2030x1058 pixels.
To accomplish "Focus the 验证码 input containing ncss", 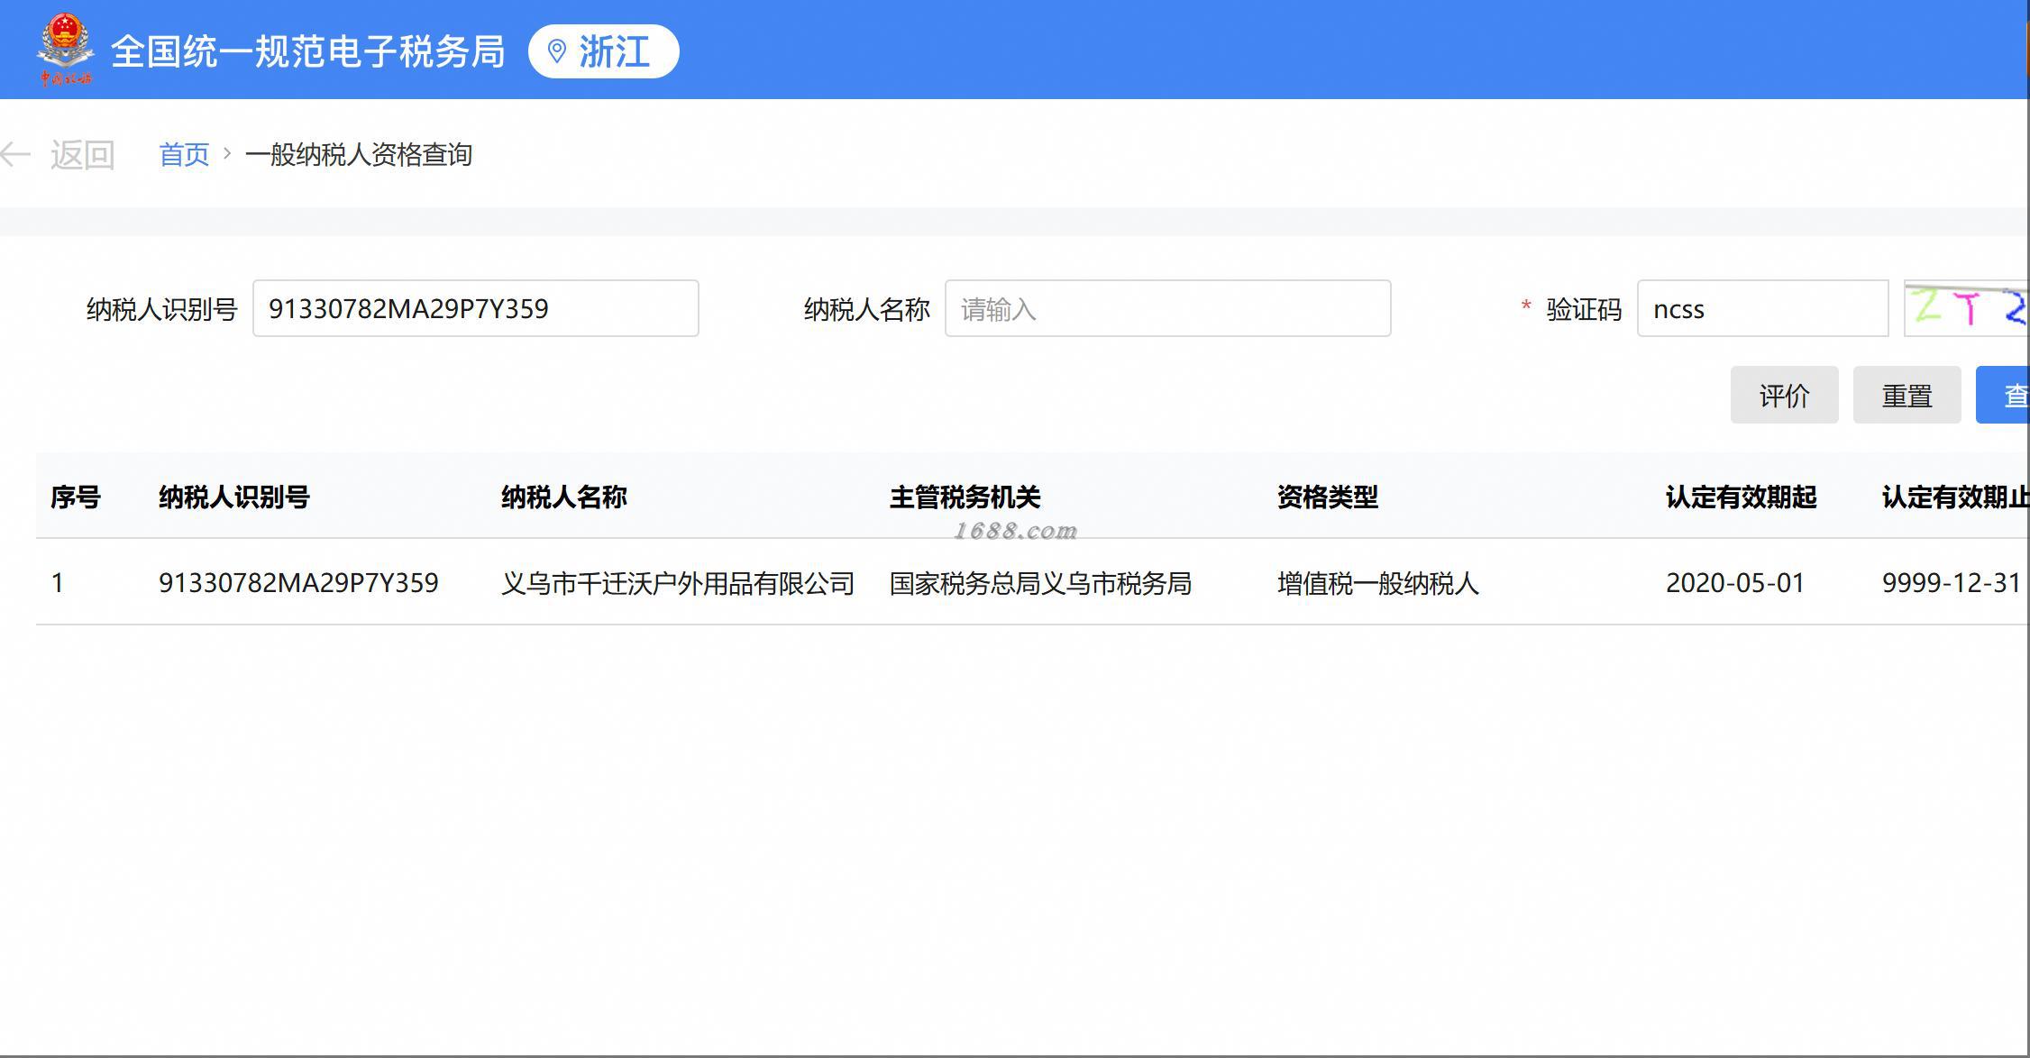I will pyautogui.click(x=1761, y=308).
